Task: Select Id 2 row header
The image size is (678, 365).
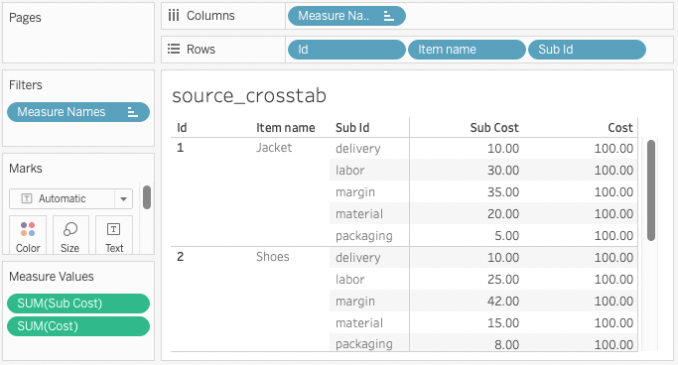Action: (x=181, y=257)
